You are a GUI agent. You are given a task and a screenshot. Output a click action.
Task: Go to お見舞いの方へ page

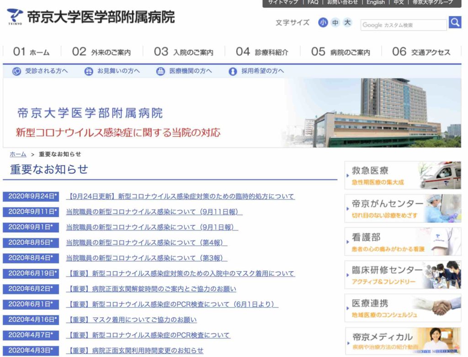click(x=118, y=71)
